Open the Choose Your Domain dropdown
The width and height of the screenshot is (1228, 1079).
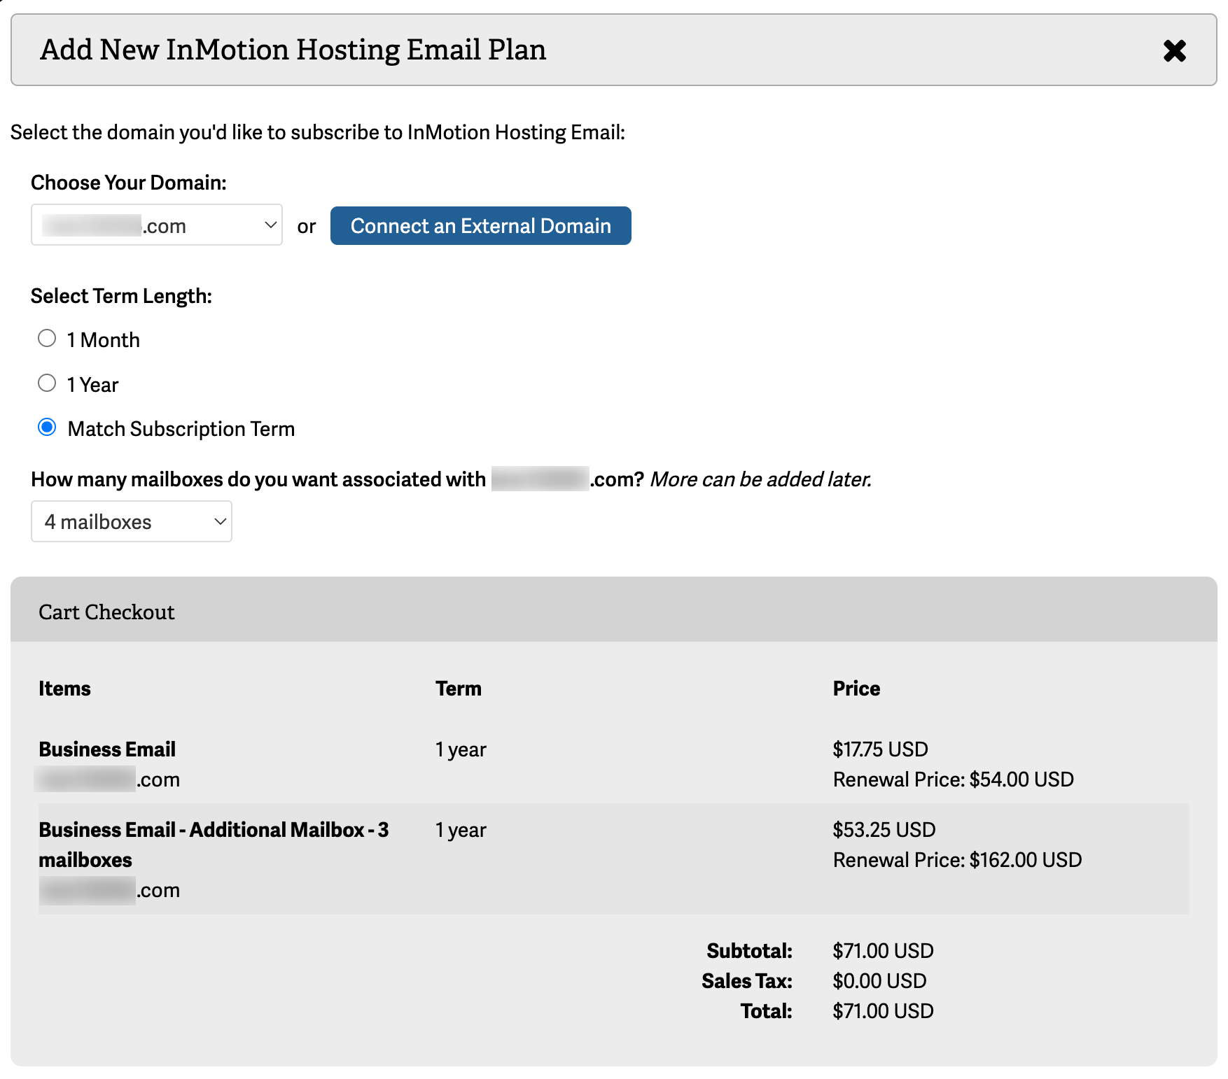[x=157, y=225]
